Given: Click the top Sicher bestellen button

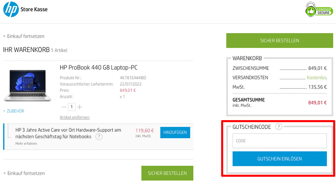Looking at the screenshot, I should (280, 40).
